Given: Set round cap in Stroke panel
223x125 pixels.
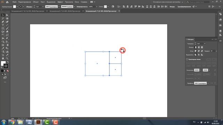Looking at the screenshot, I should tap(199, 47).
